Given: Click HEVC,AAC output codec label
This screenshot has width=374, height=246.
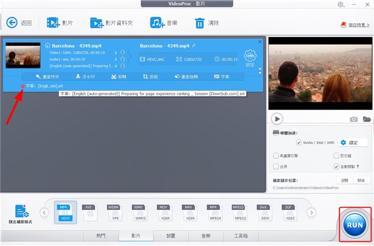Looking at the screenshot, I should point(156,59).
